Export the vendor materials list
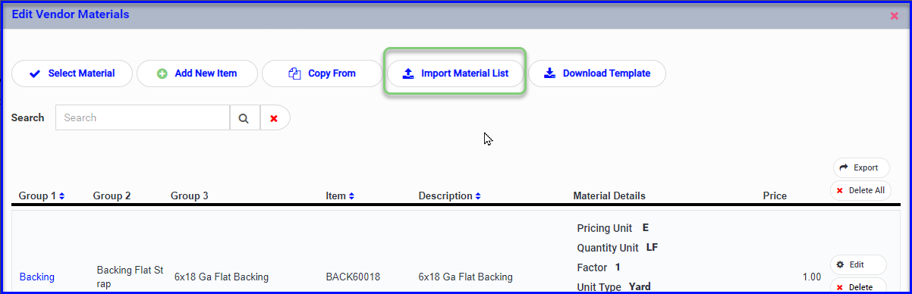Screen dimensions: 912x294 pyautogui.click(x=861, y=168)
